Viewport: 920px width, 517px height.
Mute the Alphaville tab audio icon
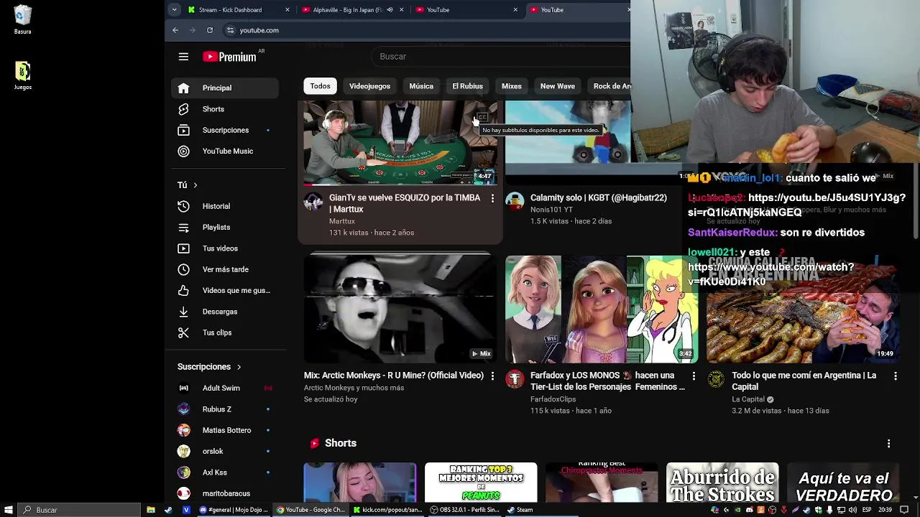390,10
